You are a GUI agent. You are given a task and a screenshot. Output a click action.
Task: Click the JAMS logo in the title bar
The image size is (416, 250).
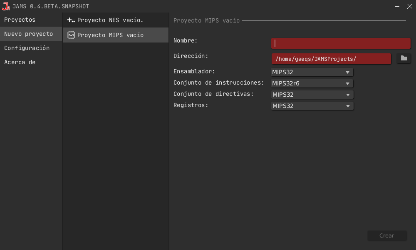[6, 6]
